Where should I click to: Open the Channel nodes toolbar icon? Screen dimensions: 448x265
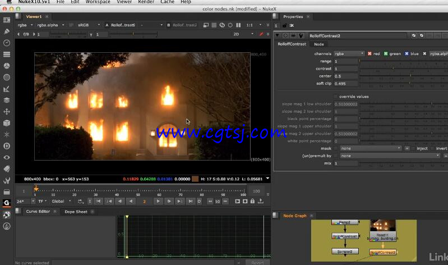(x=7, y=54)
